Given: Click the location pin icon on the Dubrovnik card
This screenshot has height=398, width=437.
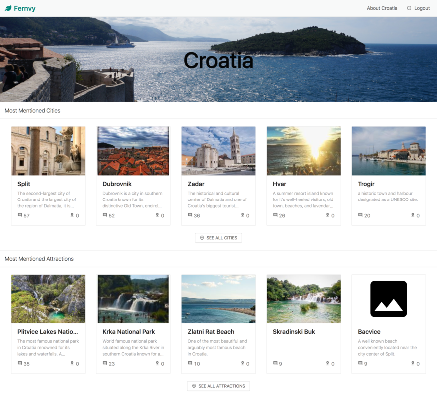Looking at the screenshot, I should (x=157, y=215).
